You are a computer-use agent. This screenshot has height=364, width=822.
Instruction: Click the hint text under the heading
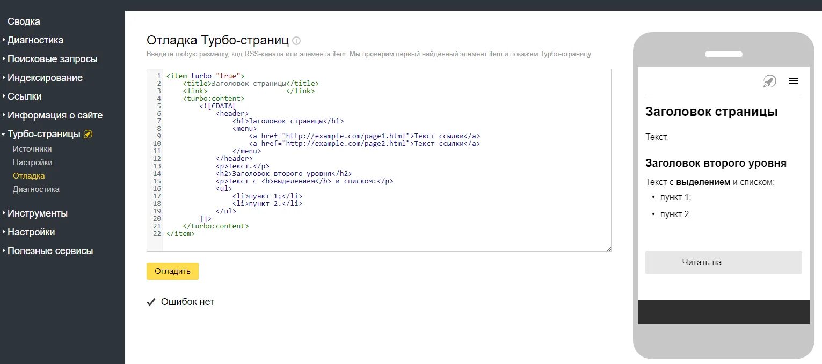(369, 54)
